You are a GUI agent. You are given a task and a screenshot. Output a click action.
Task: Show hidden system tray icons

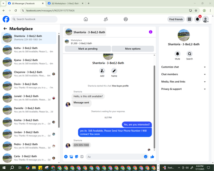[179, 168]
